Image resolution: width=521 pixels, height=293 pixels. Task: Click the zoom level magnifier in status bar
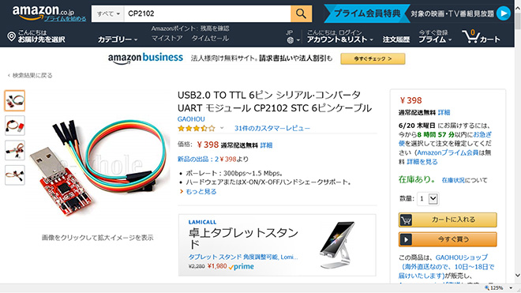point(487,288)
